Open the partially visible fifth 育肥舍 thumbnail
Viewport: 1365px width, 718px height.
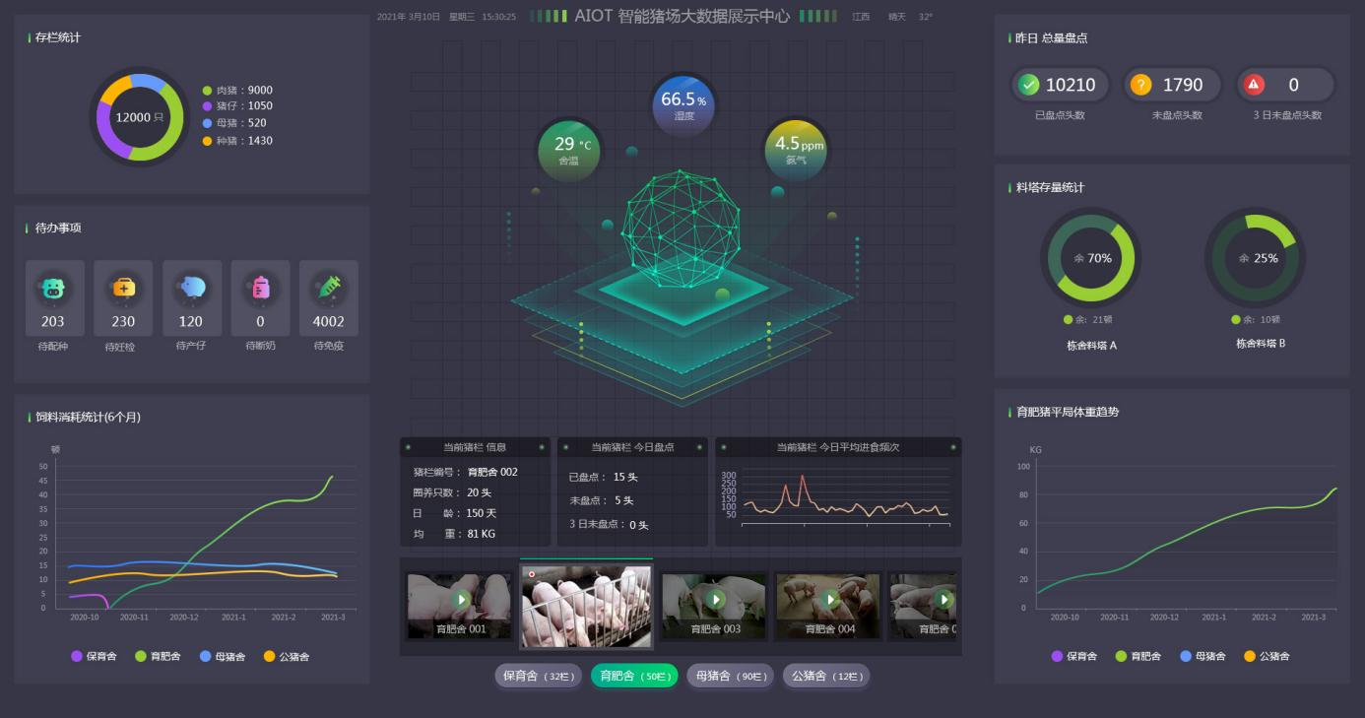pyautogui.click(x=923, y=606)
